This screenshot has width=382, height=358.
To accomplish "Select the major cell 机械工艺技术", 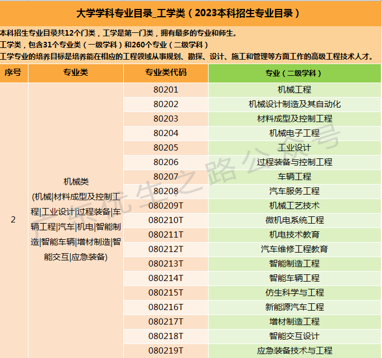I will pyautogui.click(x=294, y=206).
